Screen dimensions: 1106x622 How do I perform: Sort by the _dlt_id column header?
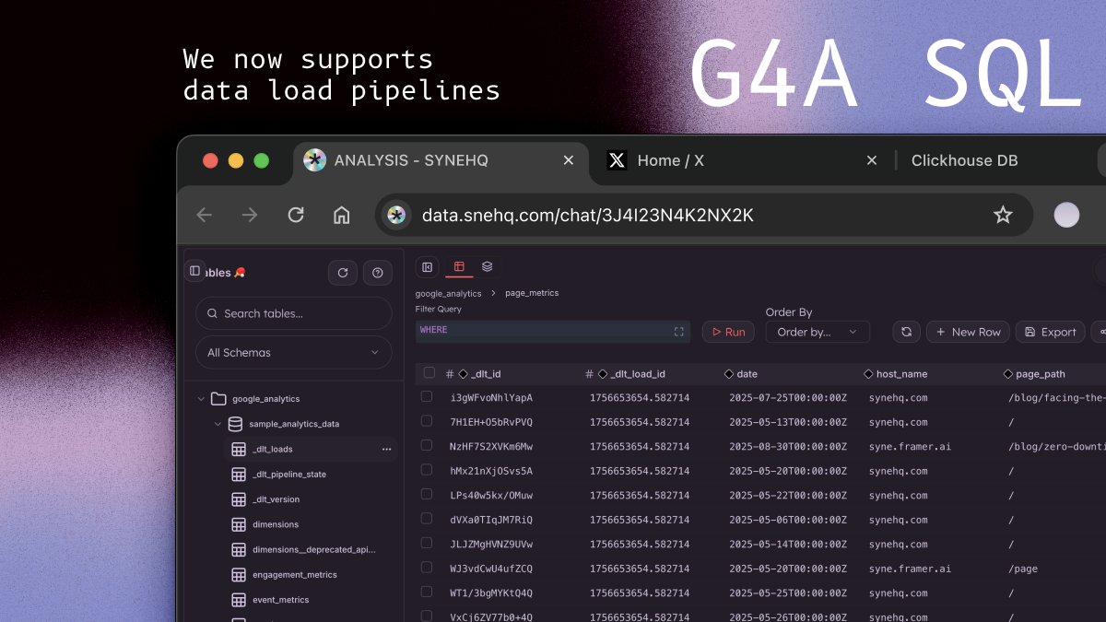[486, 374]
